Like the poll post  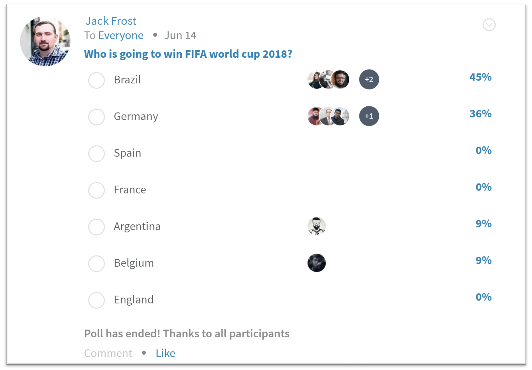[165, 353]
